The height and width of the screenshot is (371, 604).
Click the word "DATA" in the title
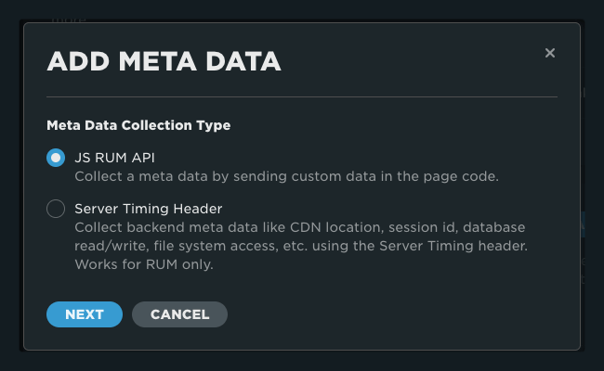click(239, 62)
